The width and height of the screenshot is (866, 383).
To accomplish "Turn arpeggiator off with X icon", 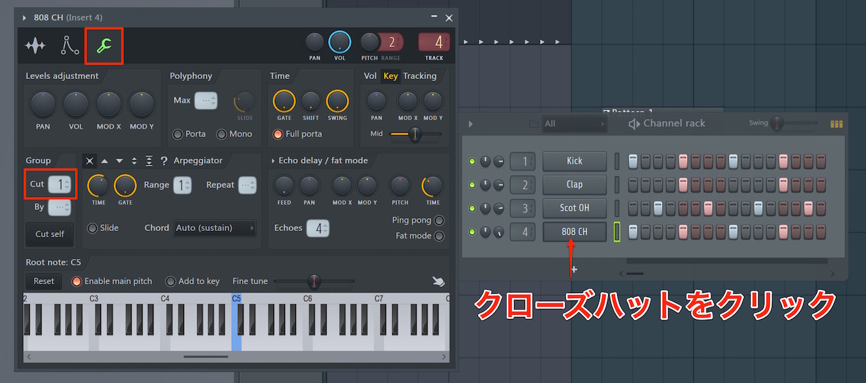I will coord(89,161).
